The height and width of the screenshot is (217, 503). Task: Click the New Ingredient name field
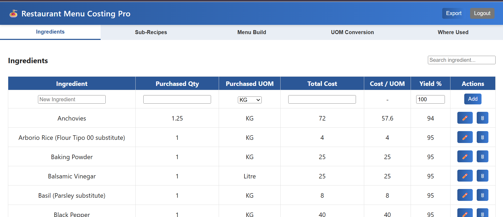point(72,99)
